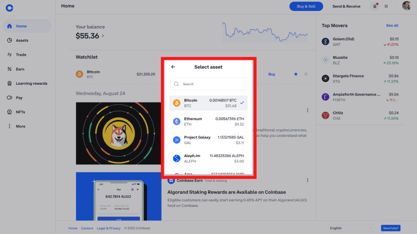The height and width of the screenshot is (234, 417).
Task: Open Trade in the sidebar
Action: pyautogui.click(x=27, y=55)
